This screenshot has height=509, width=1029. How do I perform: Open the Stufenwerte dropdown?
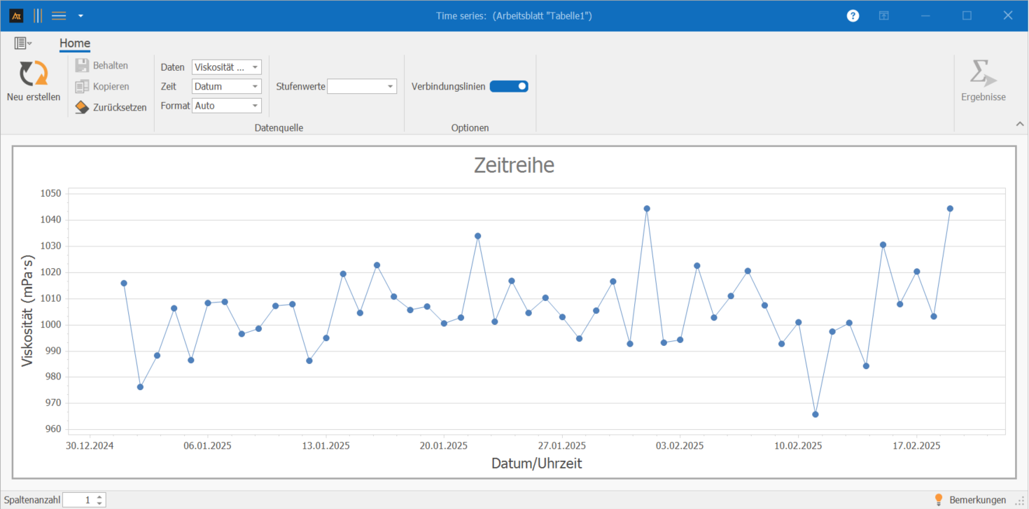pos(362,86)
